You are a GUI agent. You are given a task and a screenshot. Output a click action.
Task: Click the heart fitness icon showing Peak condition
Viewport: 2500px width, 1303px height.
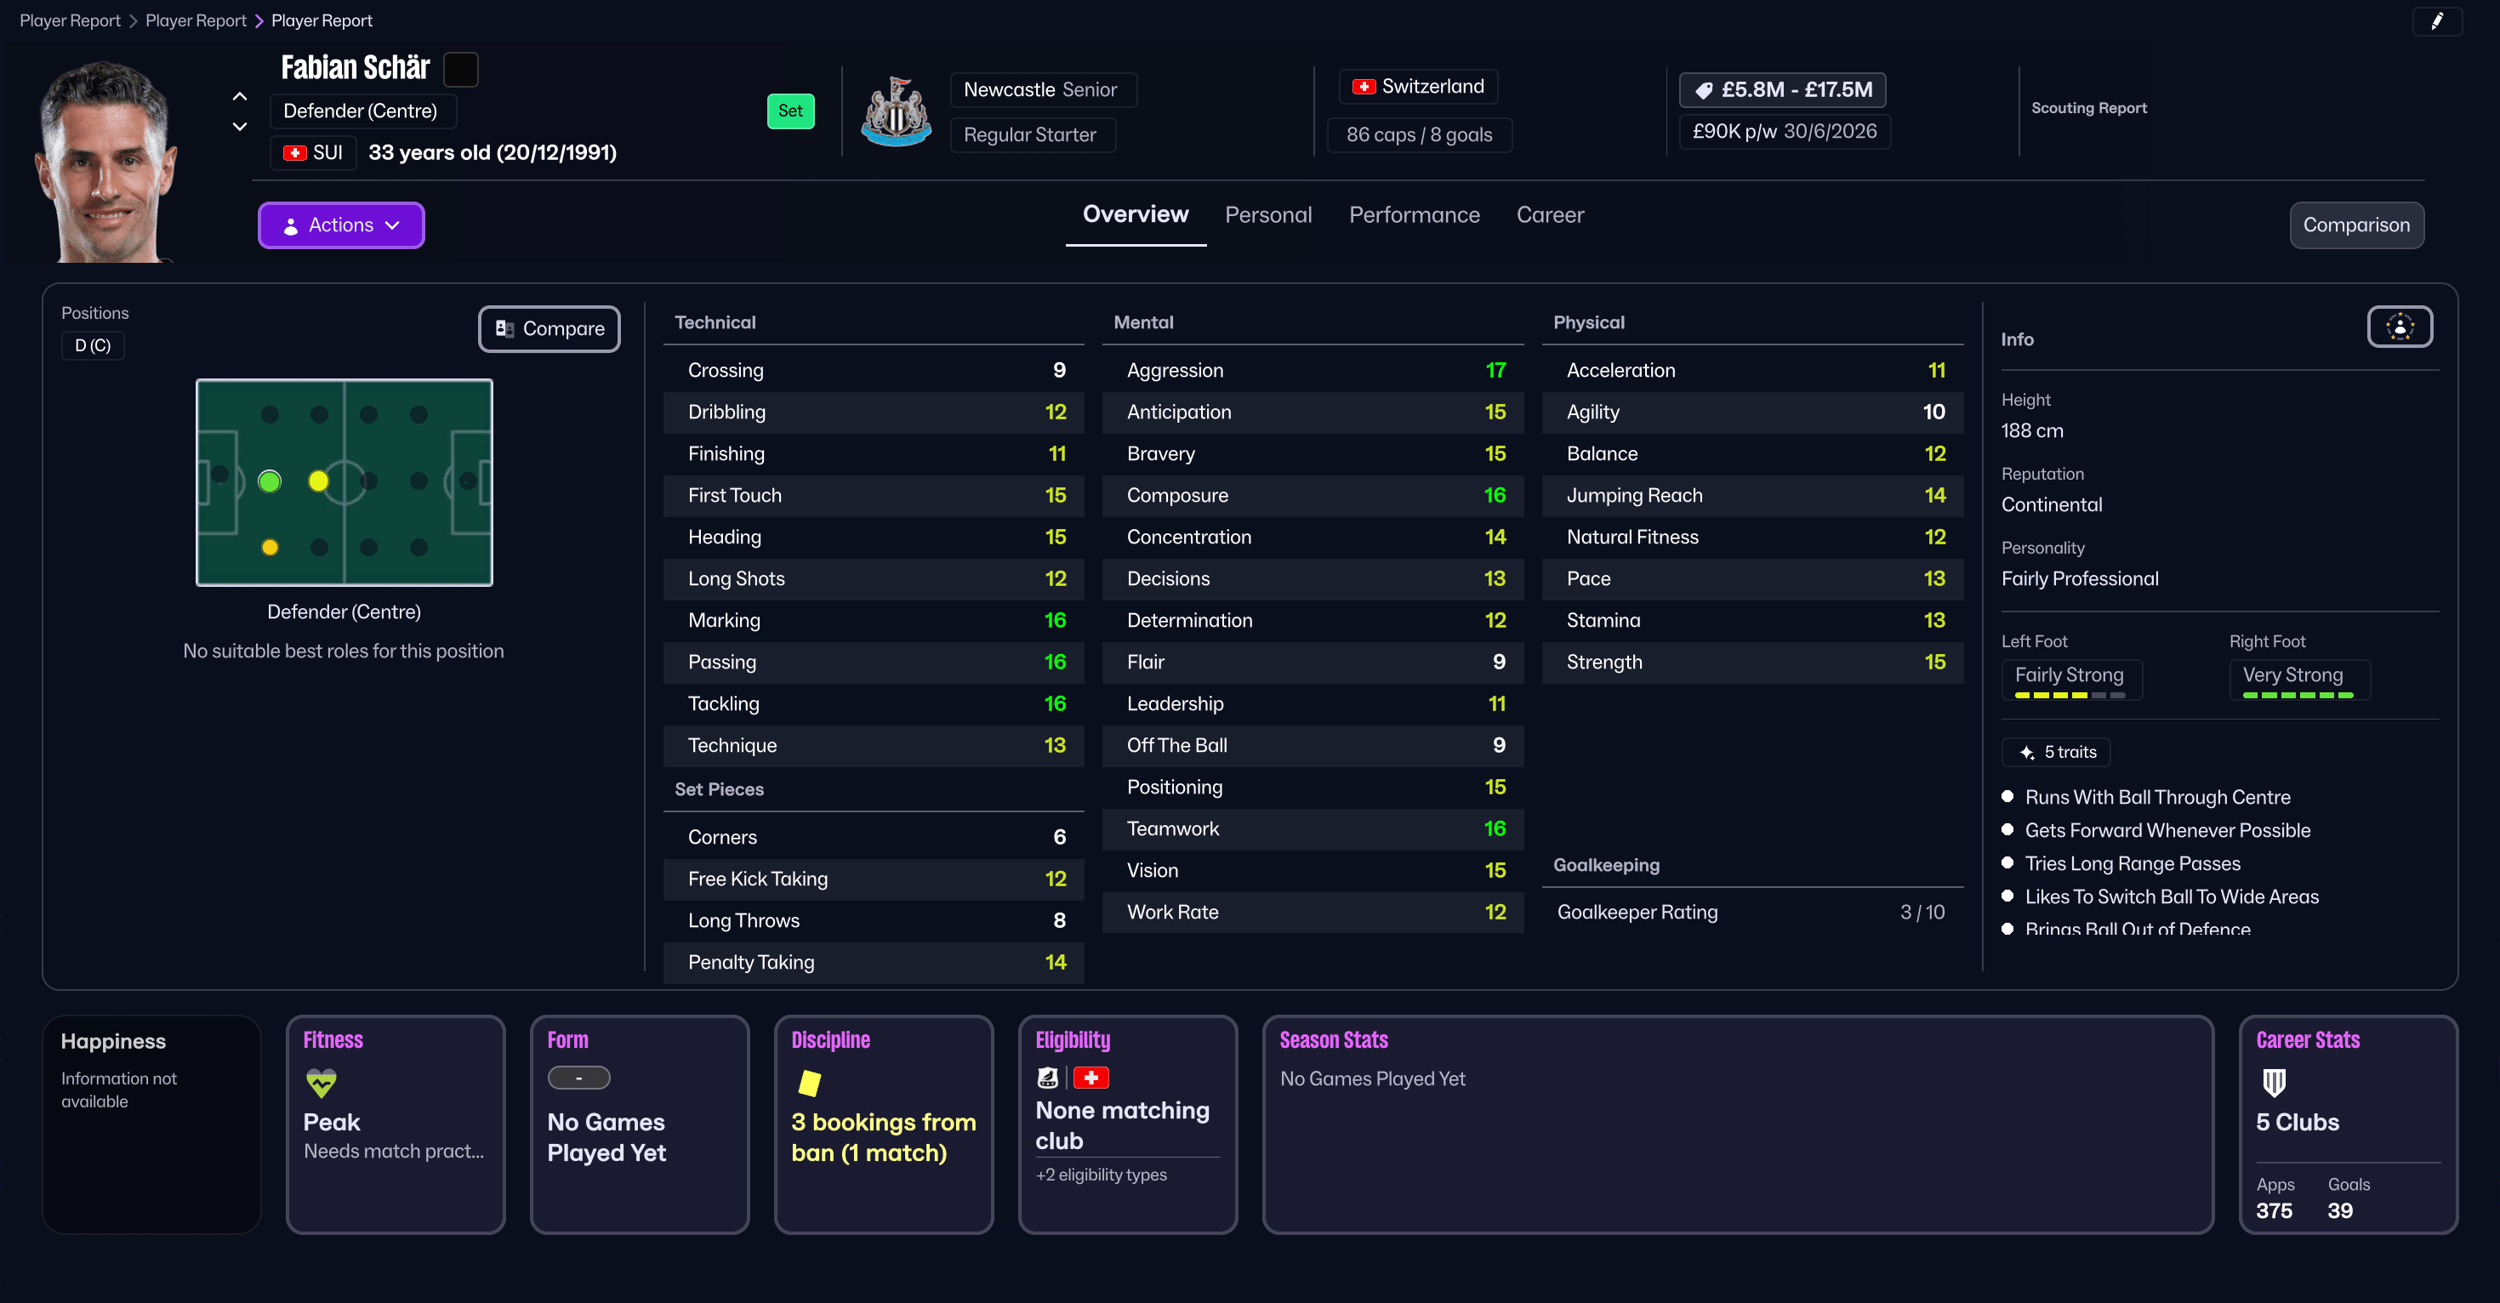click(x=321, y=1084)
